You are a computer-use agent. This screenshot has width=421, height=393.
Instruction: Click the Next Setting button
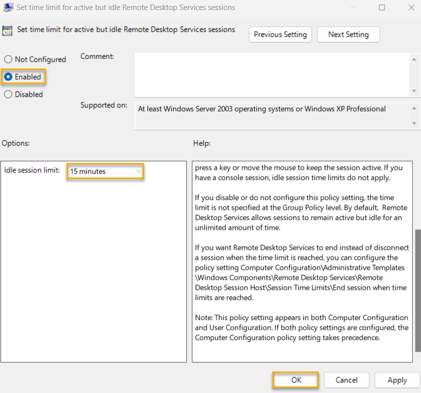348,34
